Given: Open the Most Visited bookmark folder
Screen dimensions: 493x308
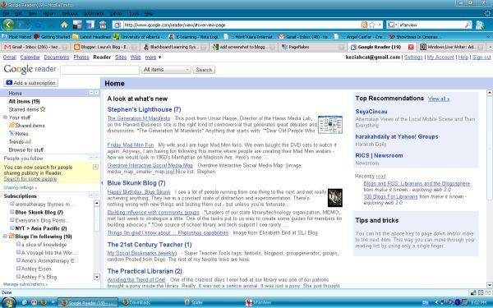Looking at the screenshot, I should 17,37.
